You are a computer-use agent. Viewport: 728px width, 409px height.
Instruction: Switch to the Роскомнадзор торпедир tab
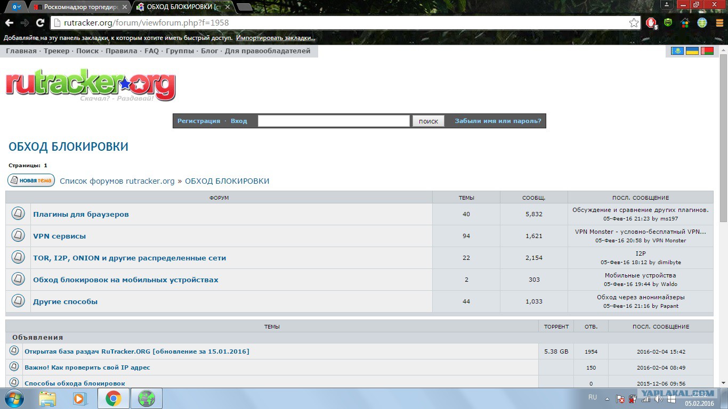(x=79, y=7)
